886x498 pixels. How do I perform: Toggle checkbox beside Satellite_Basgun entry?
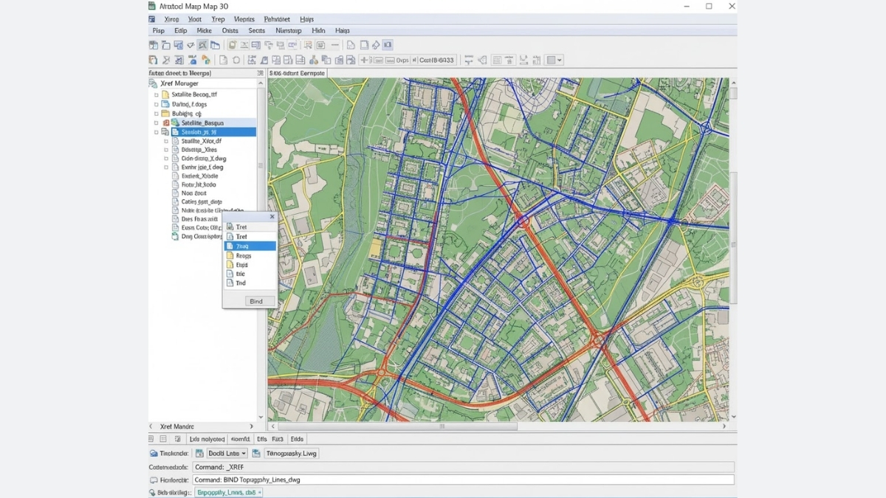(156, 122)
